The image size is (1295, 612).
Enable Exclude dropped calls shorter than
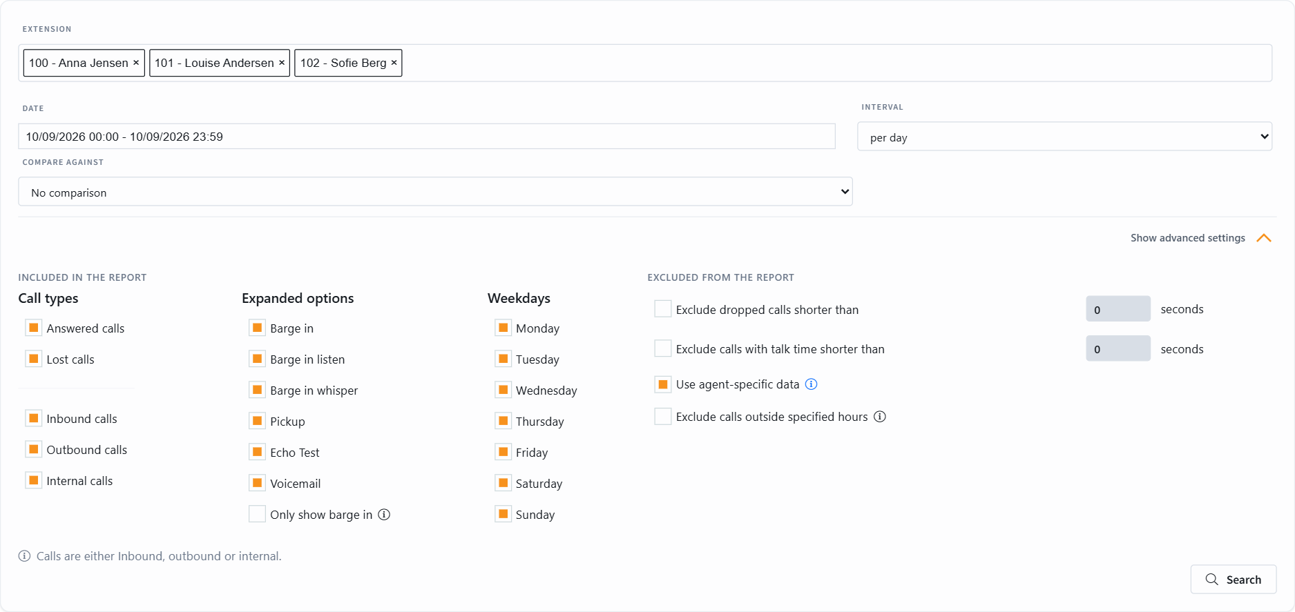pos(663,309)
